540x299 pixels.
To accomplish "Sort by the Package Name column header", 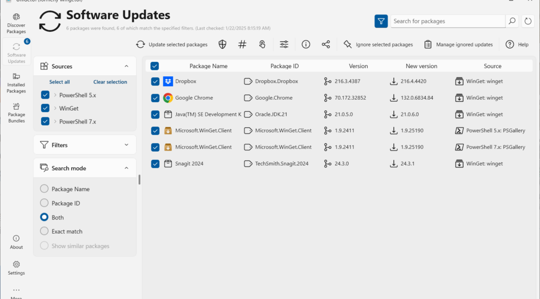I will click(209, 66).
